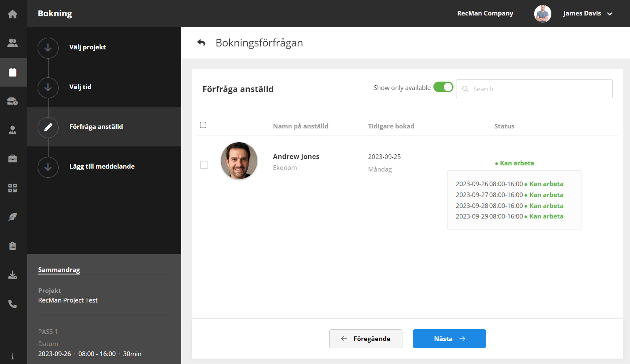Tick the checkbox for Andrew Jones
Viewport: 630px width, 364px height.
204,165
